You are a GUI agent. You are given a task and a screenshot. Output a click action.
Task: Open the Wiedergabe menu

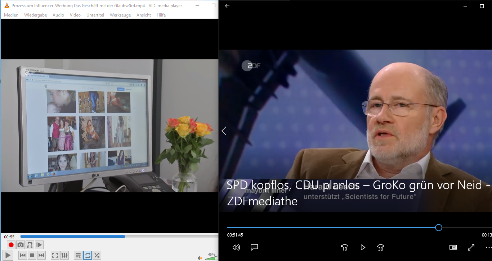tap(35, 15)
